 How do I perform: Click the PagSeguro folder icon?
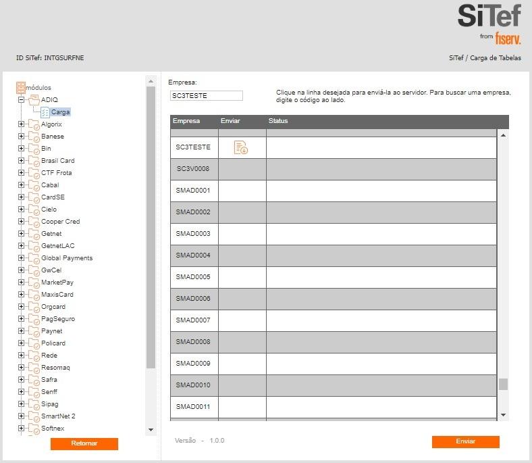pyautogui.click(x=34, y=320)
